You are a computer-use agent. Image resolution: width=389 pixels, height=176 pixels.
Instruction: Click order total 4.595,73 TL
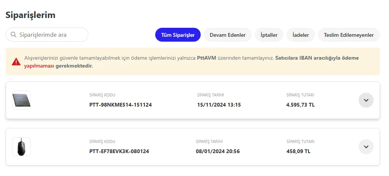[300, 105]
